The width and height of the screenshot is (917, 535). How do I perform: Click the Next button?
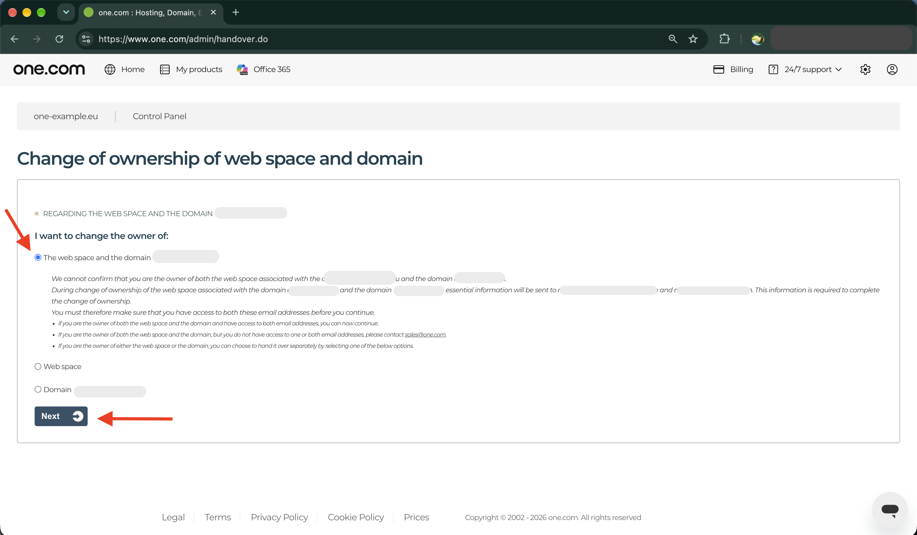click(61, 416)
